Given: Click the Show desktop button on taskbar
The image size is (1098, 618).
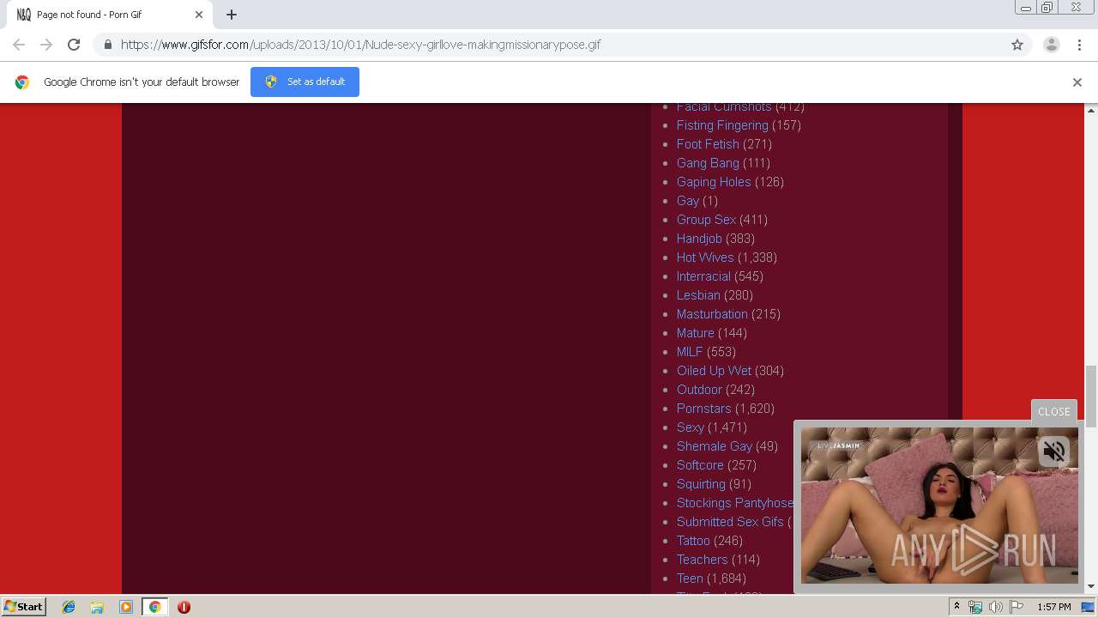Looking at the screenshot, I should tap(1088, 607).
